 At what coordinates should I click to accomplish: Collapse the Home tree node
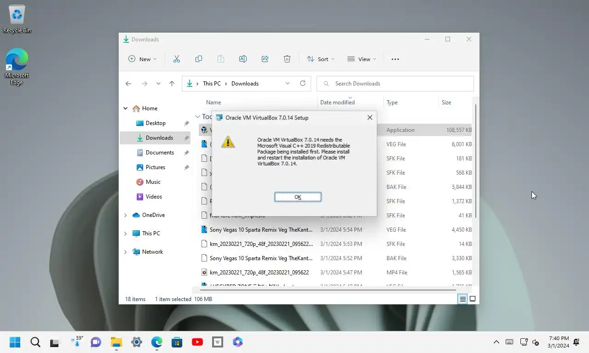[125, 108]
